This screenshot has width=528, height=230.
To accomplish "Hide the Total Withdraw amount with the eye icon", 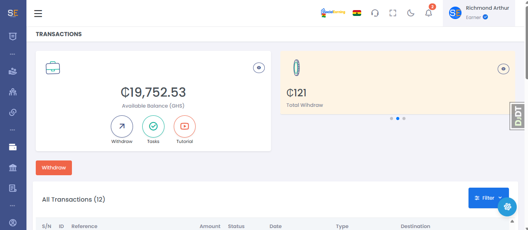I will 503,69.
